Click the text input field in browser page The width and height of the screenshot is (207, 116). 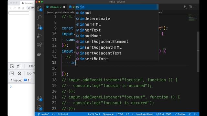(19, 13)
